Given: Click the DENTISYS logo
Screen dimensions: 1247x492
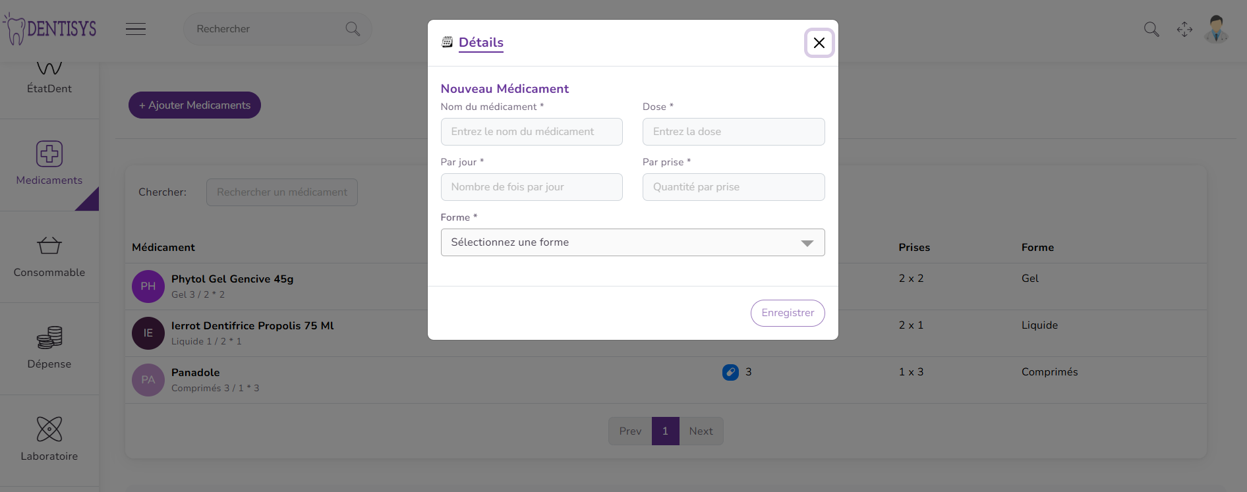Looking at the screenshot, I should (x=50, y=29).
